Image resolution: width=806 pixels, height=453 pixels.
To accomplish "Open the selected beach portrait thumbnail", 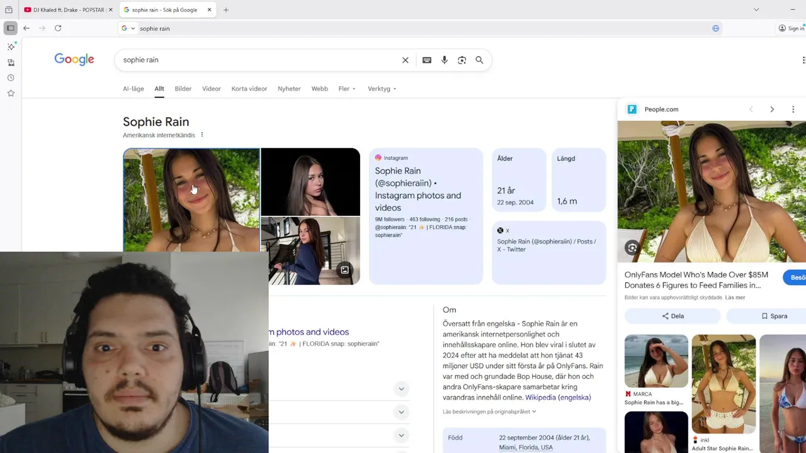I will point(191,200).
